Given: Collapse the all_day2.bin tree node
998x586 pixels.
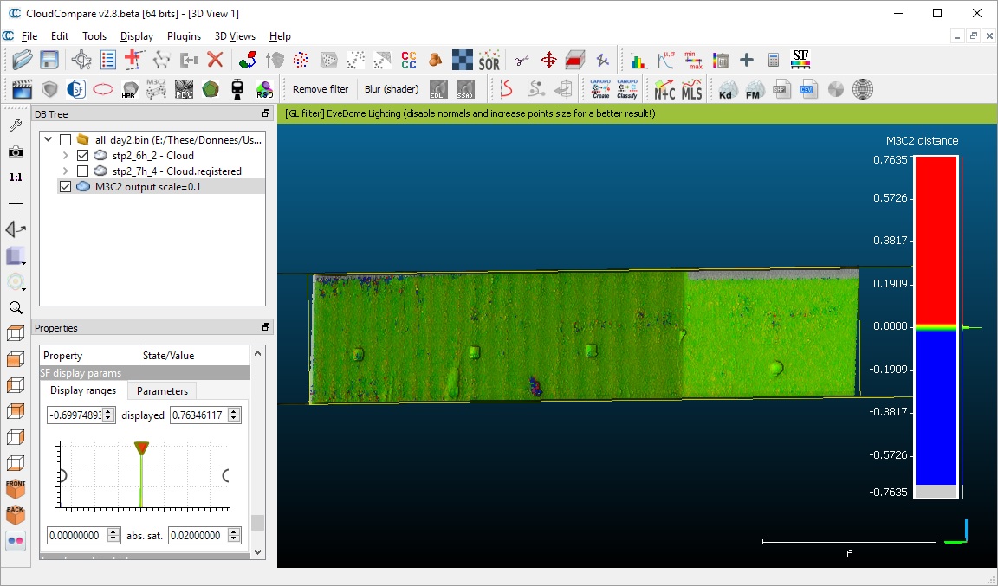Looking at the screenshot, I should [49, 140].
